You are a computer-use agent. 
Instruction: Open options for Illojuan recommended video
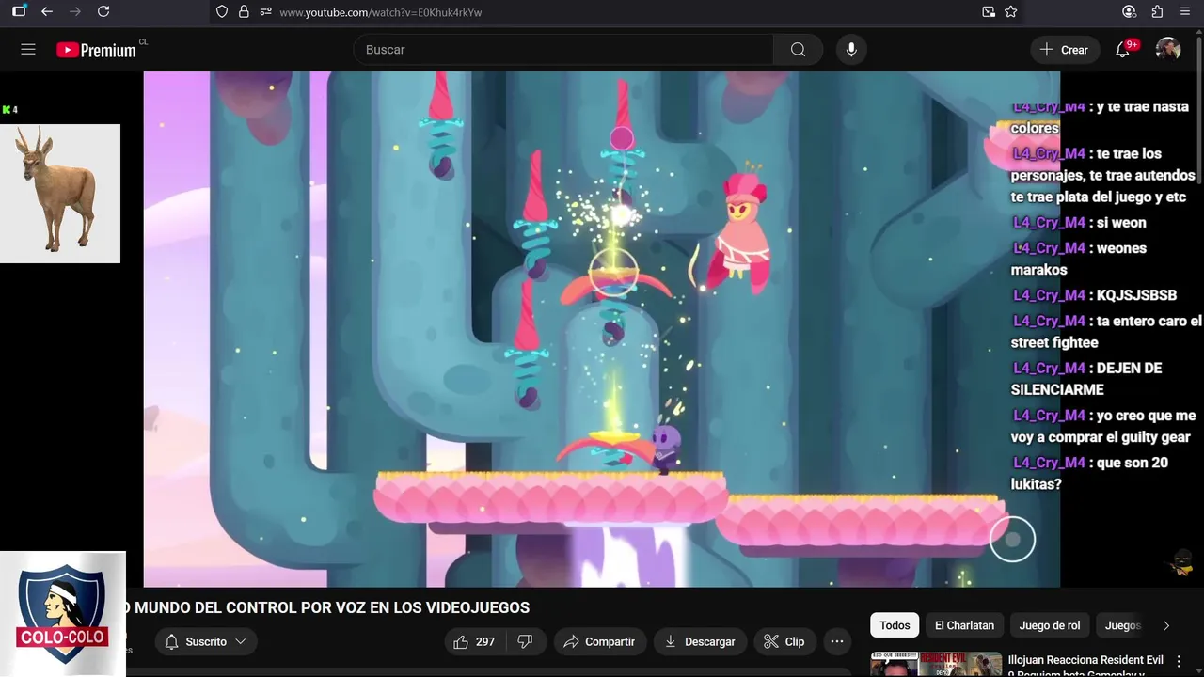coord(1180,662)
